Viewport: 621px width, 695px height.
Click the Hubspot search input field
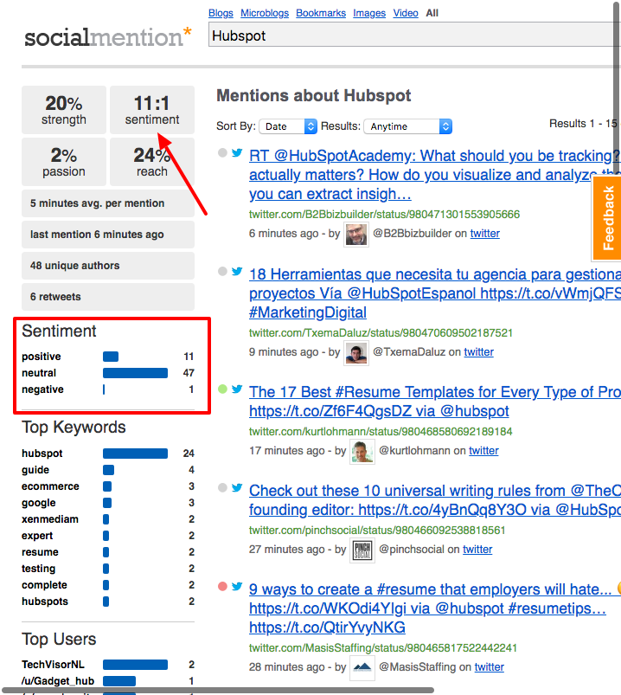click(413, 35)
